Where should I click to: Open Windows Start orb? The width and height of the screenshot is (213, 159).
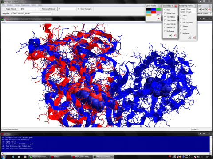point(4,157)
